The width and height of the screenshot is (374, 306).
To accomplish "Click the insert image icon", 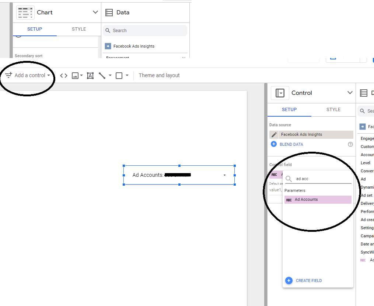I will click(75, 76).
